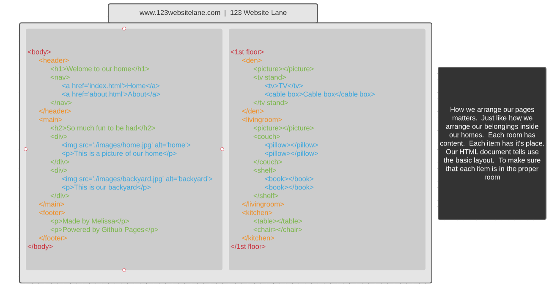
Task: Click the dark explanation note panel
Action: pyautogui.click(x=492, y=143)
